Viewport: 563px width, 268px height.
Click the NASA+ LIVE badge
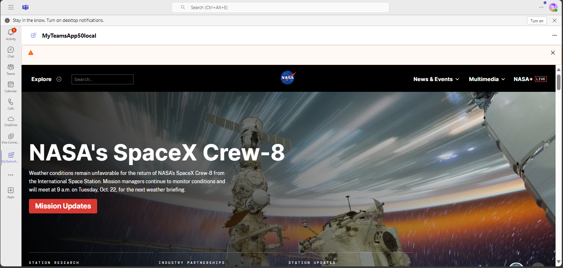[541, 79]
